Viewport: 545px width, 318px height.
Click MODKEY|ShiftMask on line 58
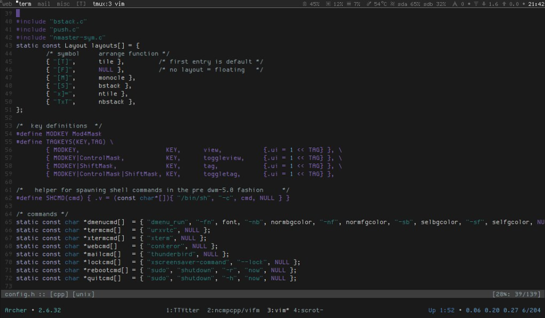(x=83, y=166)
